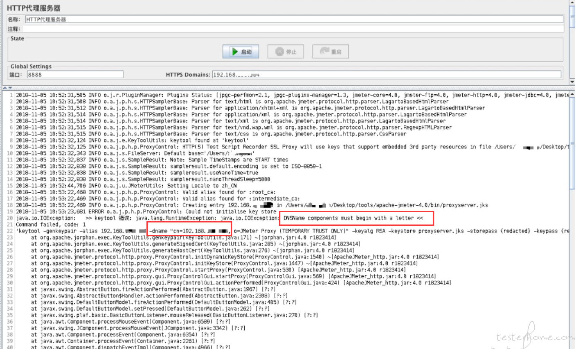Image resolution: width=576 pixels, height=349 pixels.
Task: Click into the HTTPS Domains field
Action: click(x=387, y=74)
